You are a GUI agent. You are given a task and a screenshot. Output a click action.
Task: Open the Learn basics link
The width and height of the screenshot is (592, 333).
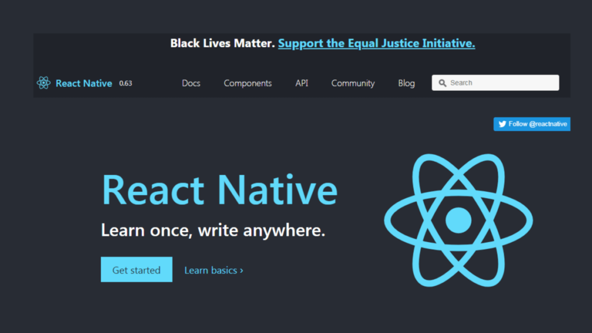(x=214, y=271)
